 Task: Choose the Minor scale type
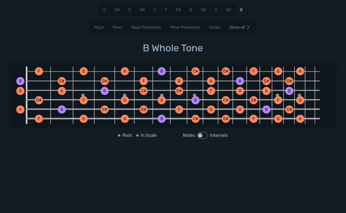(117, 27)
